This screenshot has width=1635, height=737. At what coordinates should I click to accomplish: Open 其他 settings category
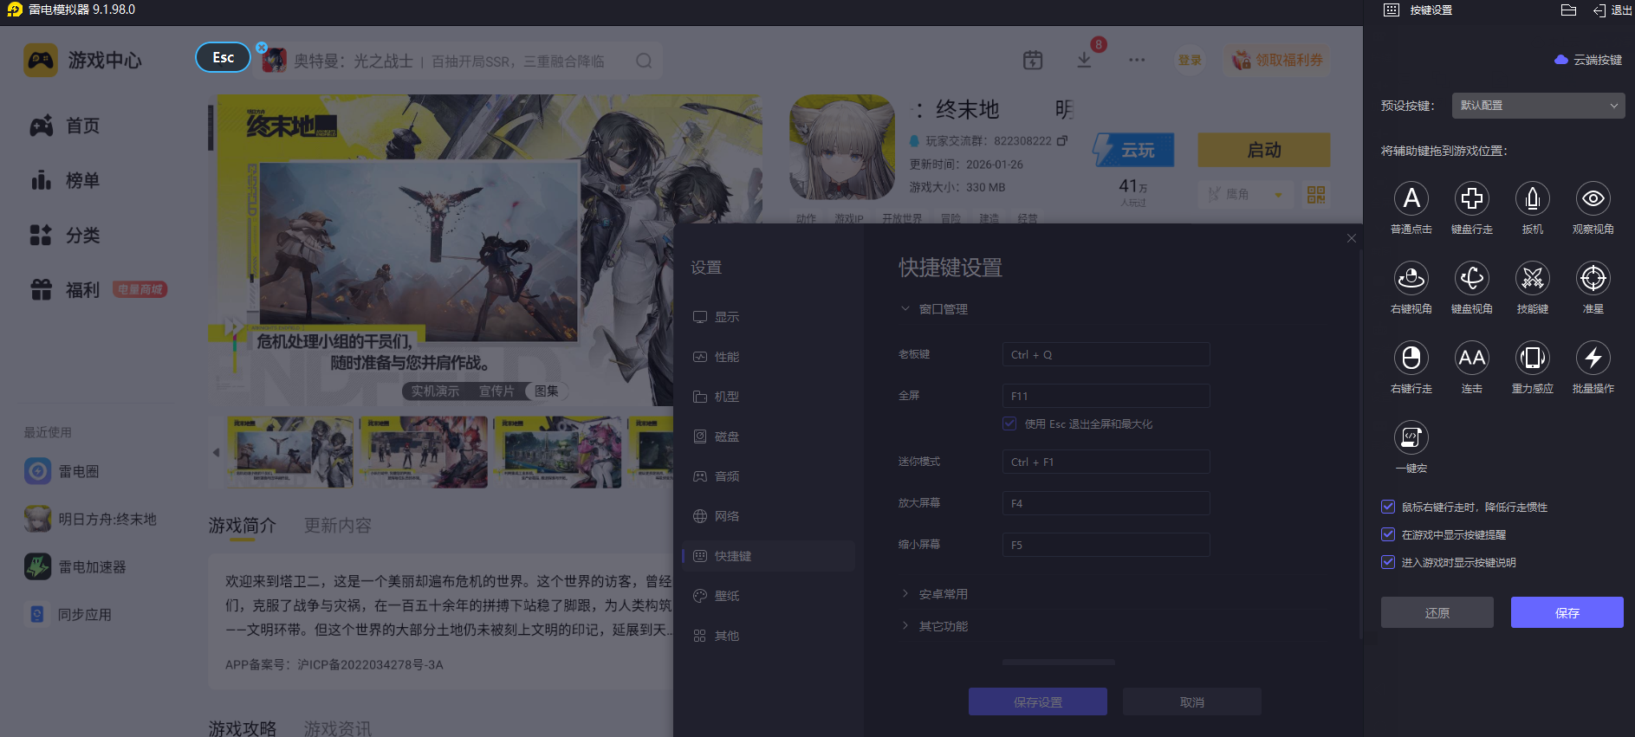click(x=769, y=636)
